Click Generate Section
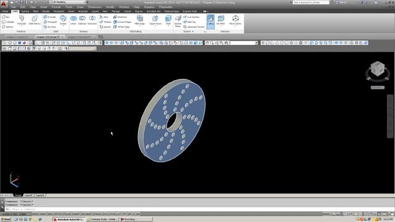395x222 pixels. click(194, 27)
